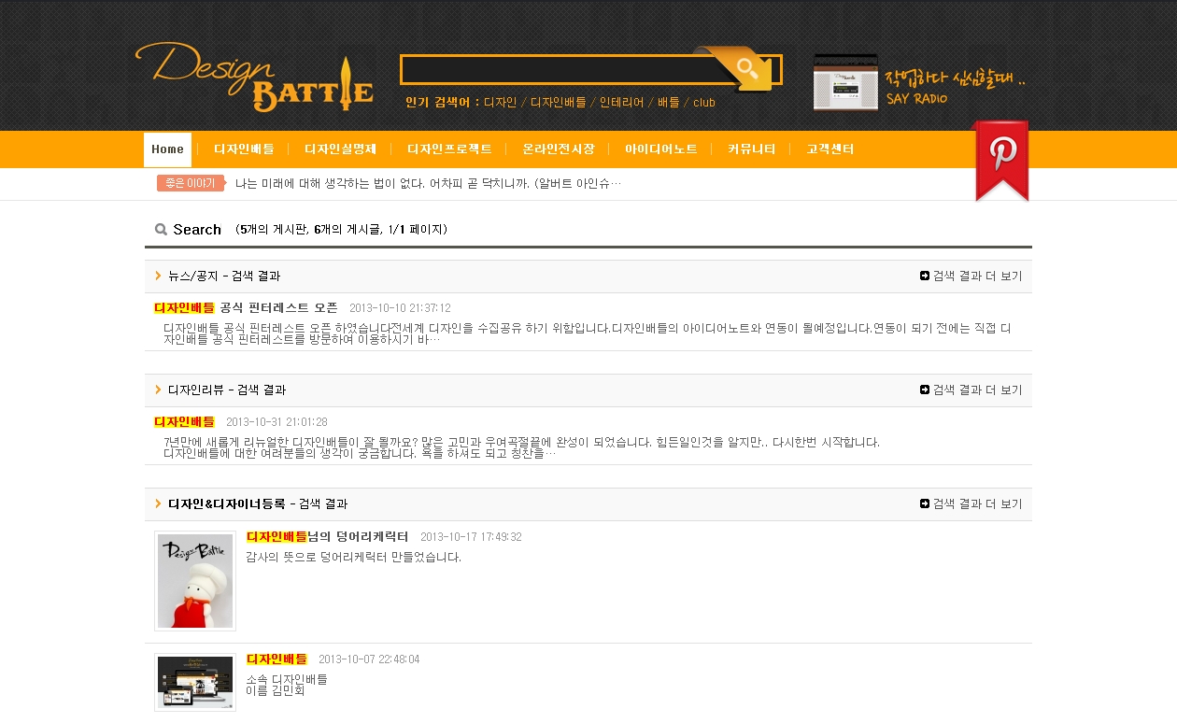1177x723 pixels.
Task: Click popular keyword club
Action: [x=704, y=103]
